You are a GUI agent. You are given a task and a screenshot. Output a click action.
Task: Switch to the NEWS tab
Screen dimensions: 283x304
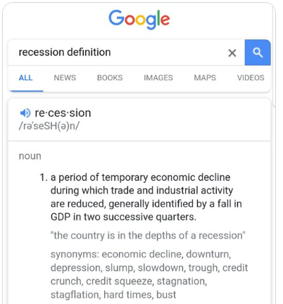point(65,77)
